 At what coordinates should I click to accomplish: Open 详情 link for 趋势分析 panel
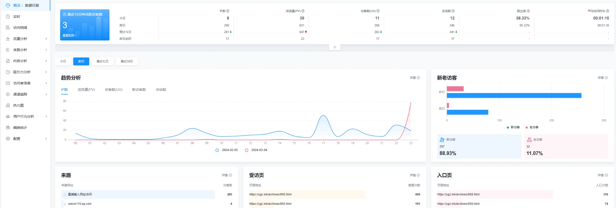[x=414, y=78]
